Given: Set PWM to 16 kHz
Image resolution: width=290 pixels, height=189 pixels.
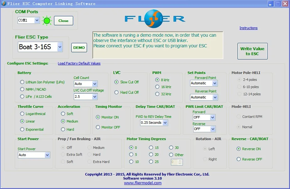Looking at the screenshot, I should pos(157,87).
